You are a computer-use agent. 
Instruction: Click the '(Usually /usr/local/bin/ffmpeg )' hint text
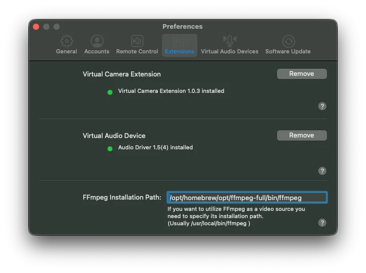209,223
